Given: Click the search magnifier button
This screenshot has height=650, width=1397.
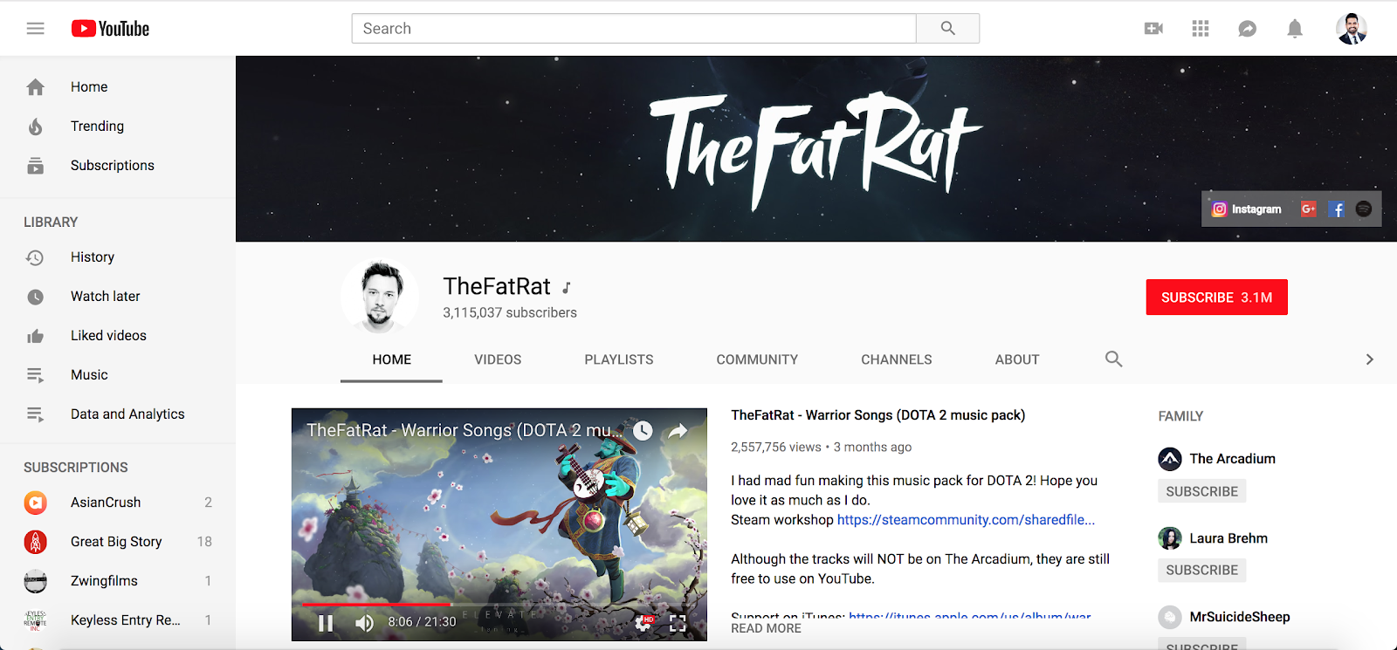Looking at the screenshot, I should coord(948,29).
